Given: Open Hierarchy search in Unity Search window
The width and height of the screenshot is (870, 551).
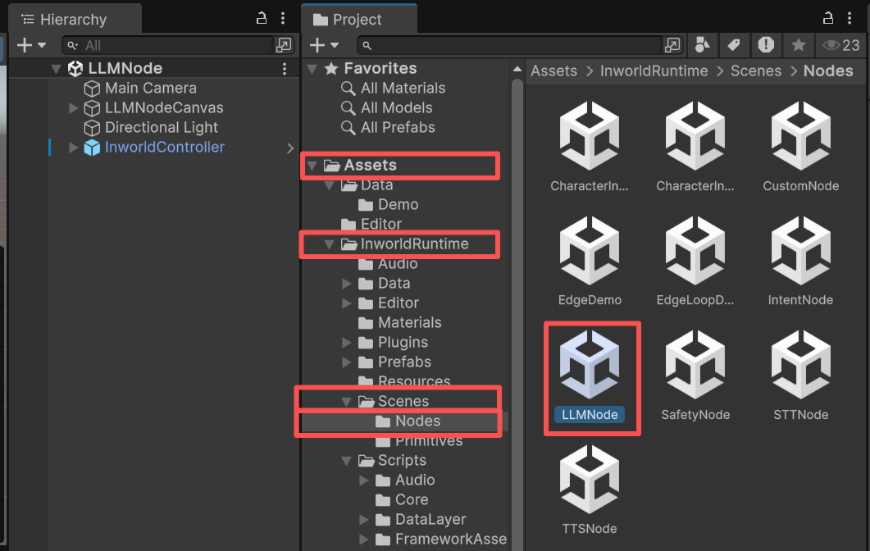Looking at the screenshot, I should [284, 45].
